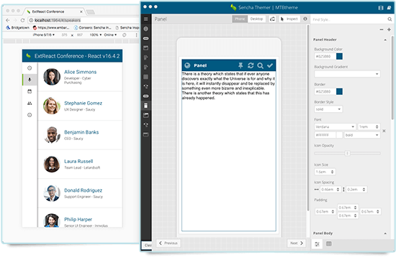Switch the preview to Phone mode
This screenshot has width=396, height=260.
tap(240, 19)
